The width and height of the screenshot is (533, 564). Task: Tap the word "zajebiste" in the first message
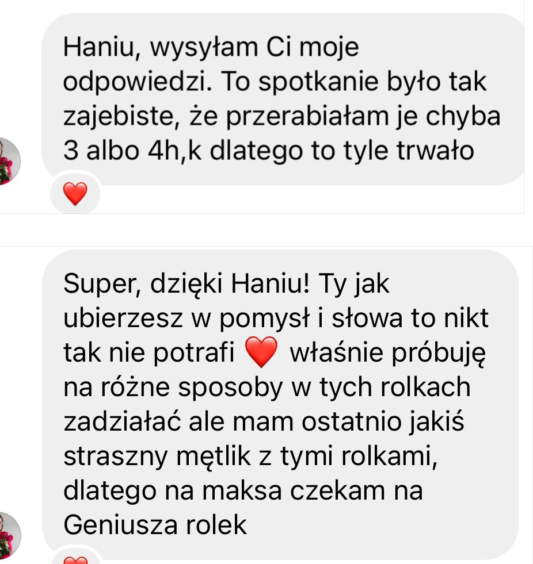[121, 117]
